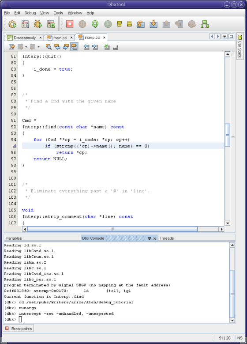The width and height of the screenshot is (247, 344).
Task: Click the greyed-out round icon left of the green tree icon
Action: tap(192, 24)
